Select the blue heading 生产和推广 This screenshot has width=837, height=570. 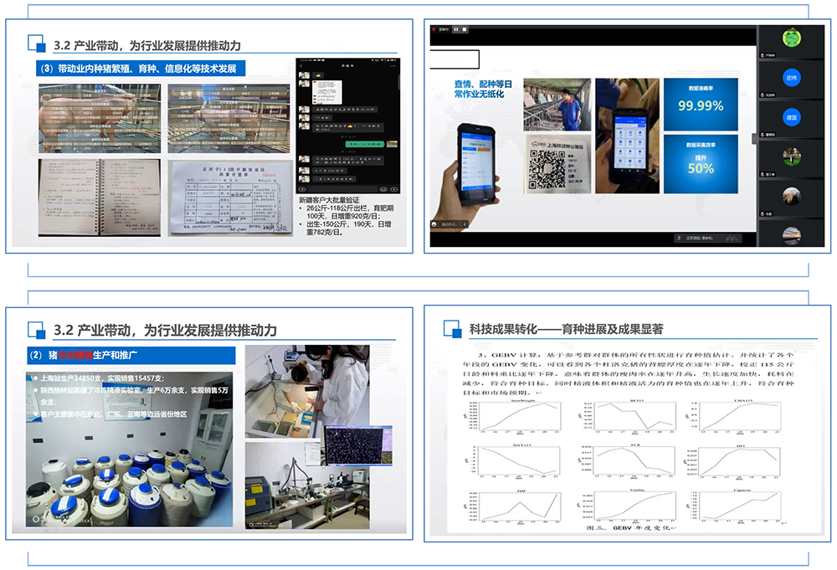[x=133, y=356]
